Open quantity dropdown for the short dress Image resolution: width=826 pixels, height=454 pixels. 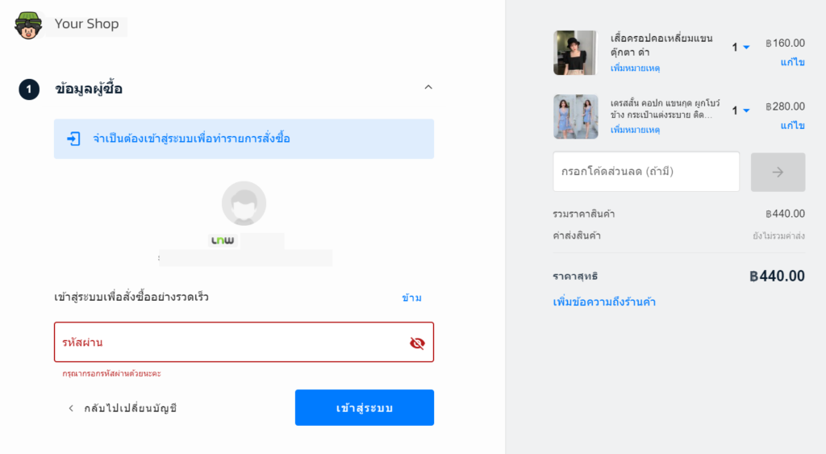pos(740,110)
